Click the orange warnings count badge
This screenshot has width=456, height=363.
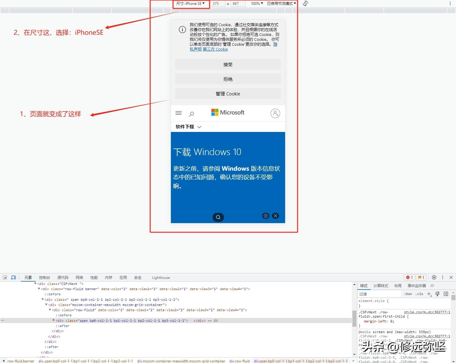(421, 277)
